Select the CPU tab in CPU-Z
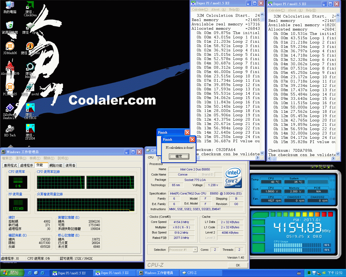Screen dimensions: 346x277 pyautogui.click(x=151, y=157)
